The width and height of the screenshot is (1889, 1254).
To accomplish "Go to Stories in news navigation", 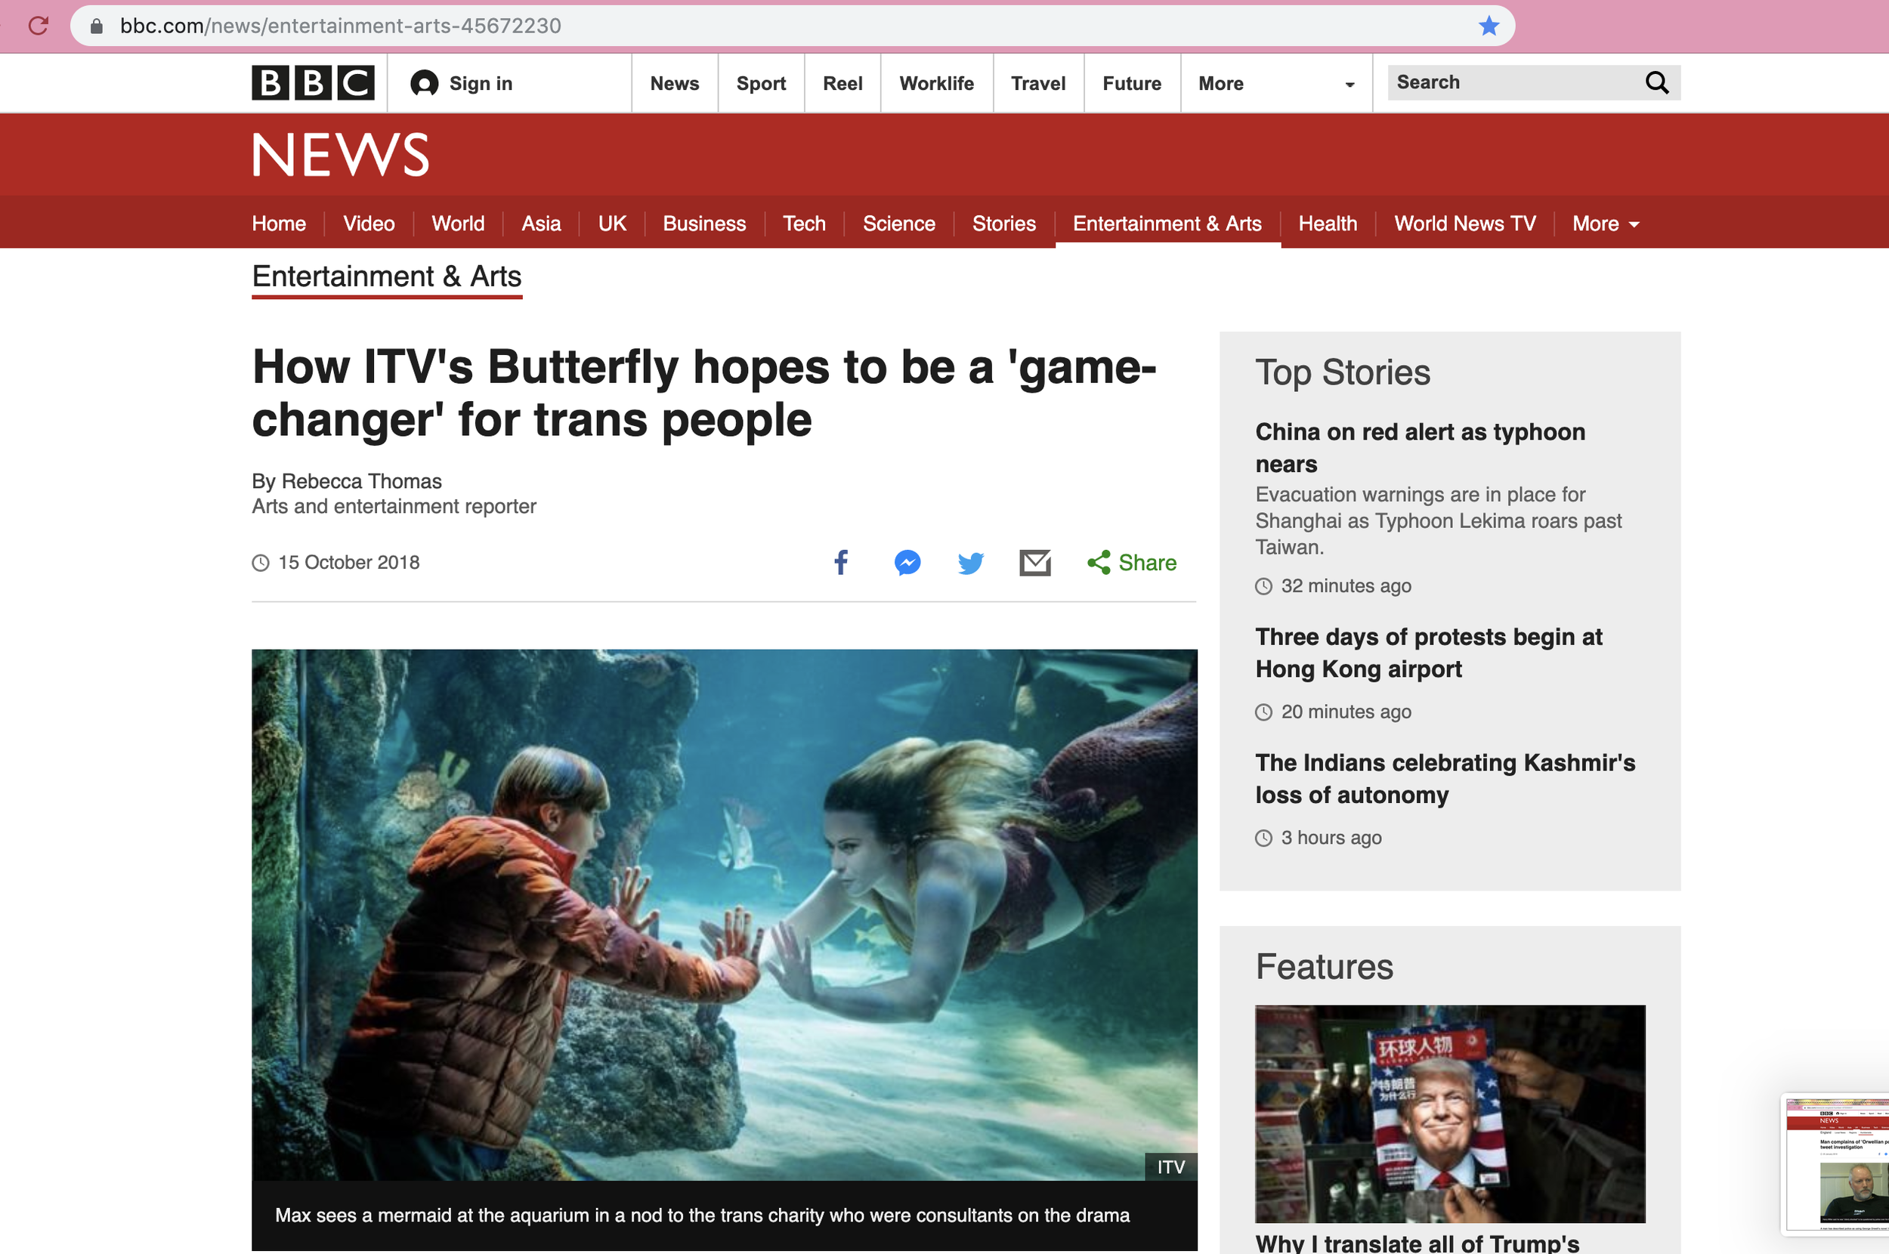I will coord(1003,224).
